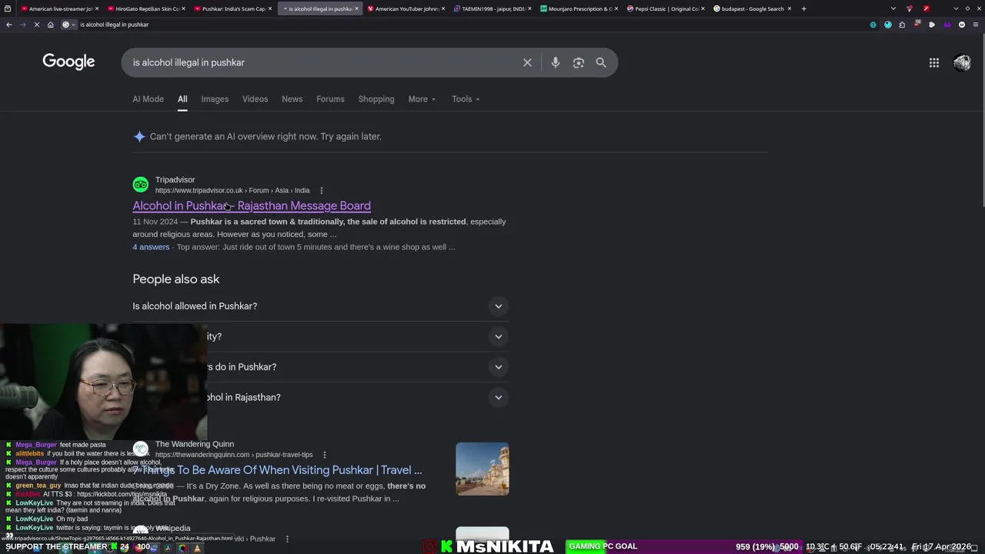
Task: Click the Google logo
Action: tap(68, 62)
